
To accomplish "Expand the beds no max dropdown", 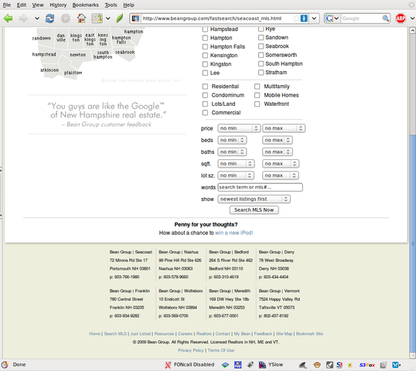I will point(278,140).
